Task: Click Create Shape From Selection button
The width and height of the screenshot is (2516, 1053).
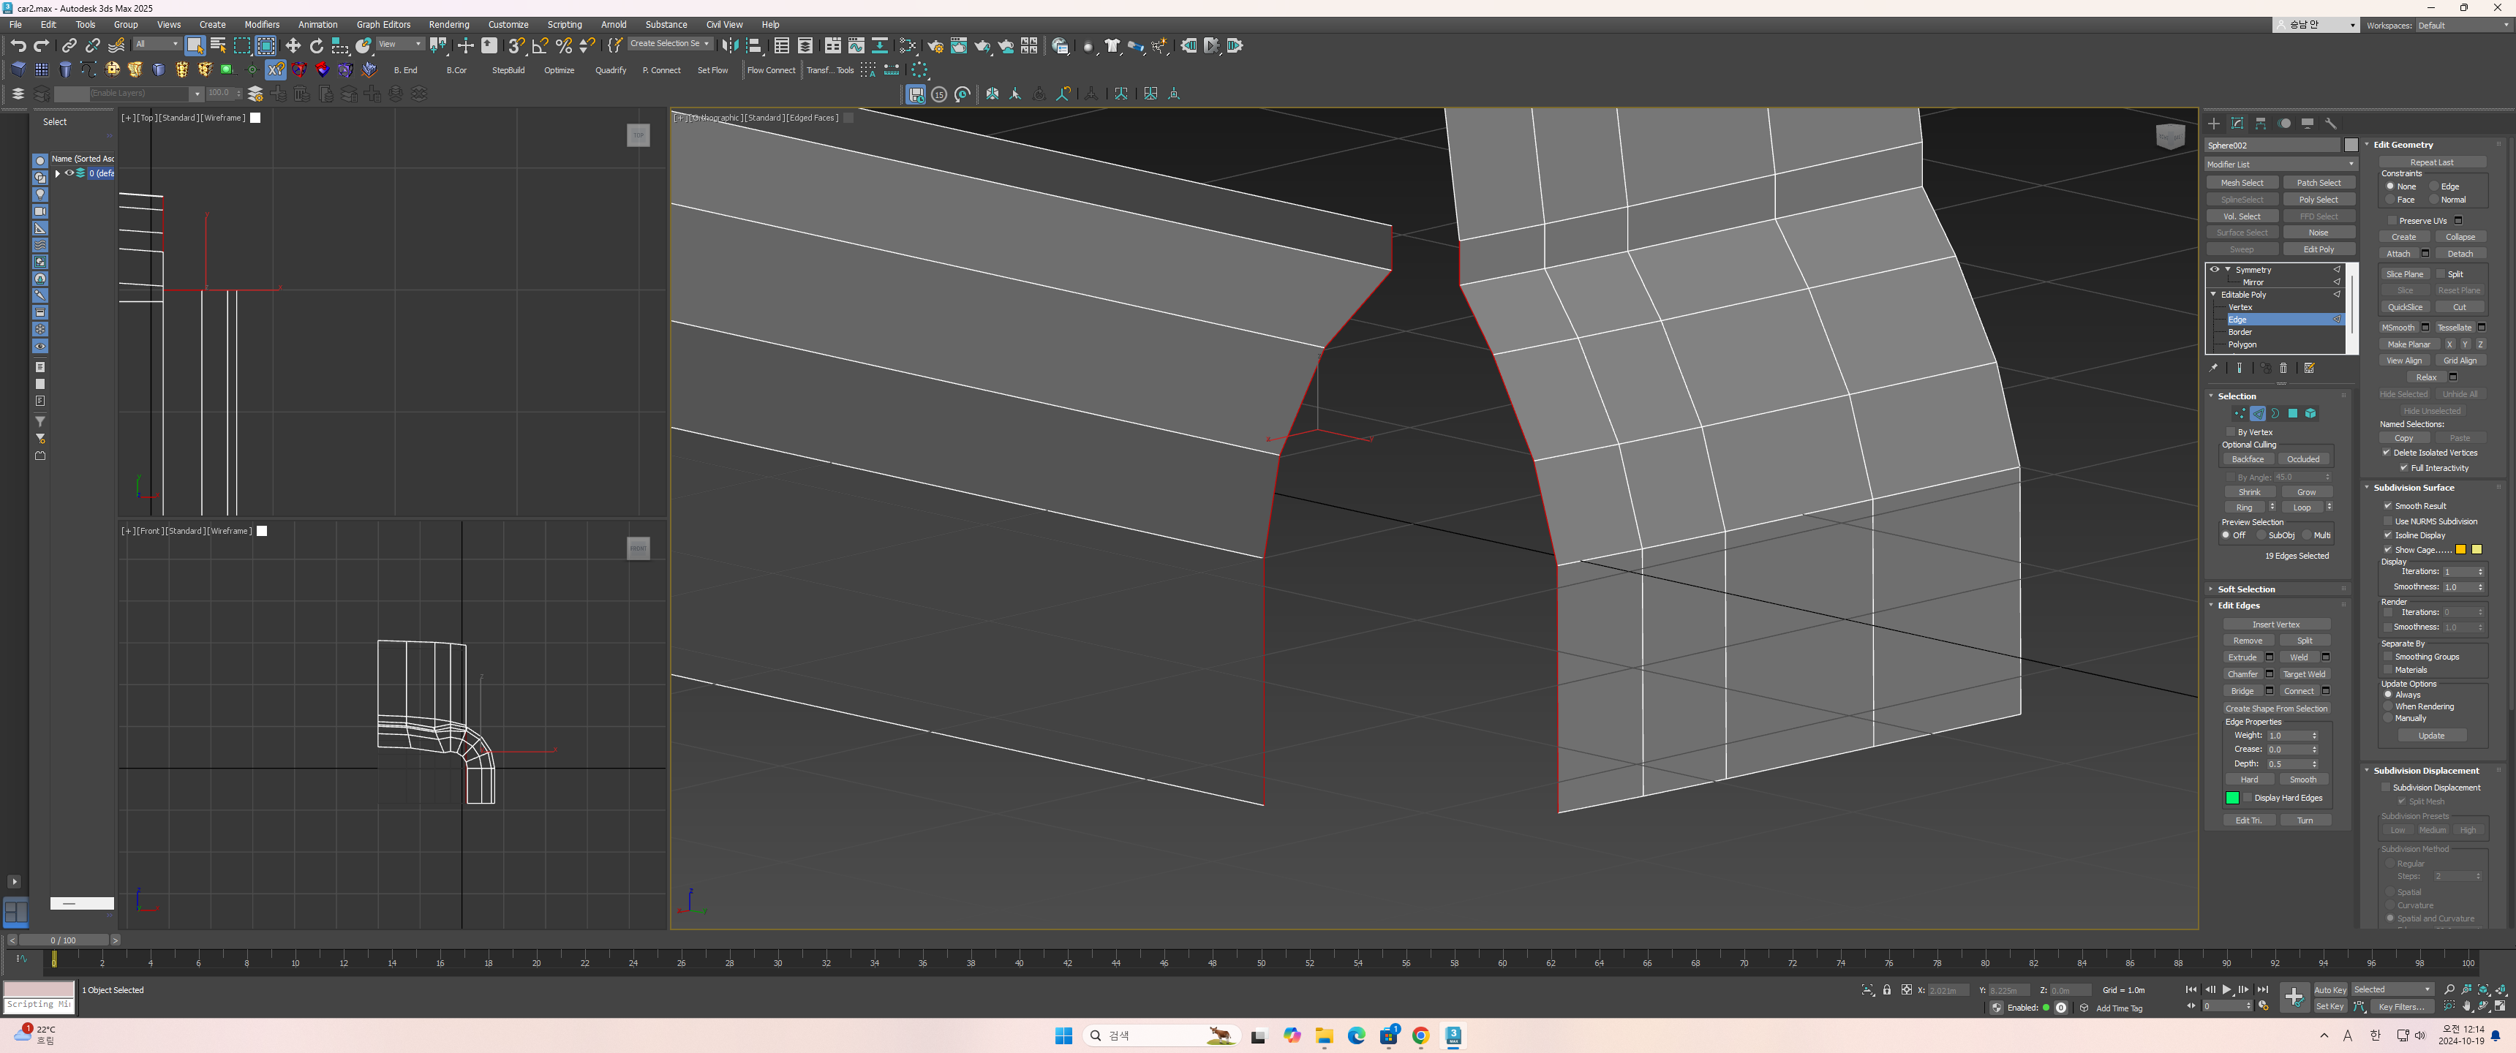Action: coord(2275,708)
